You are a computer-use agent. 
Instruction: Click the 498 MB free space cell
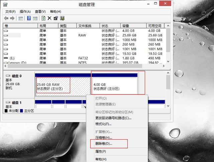click(154, 58)
